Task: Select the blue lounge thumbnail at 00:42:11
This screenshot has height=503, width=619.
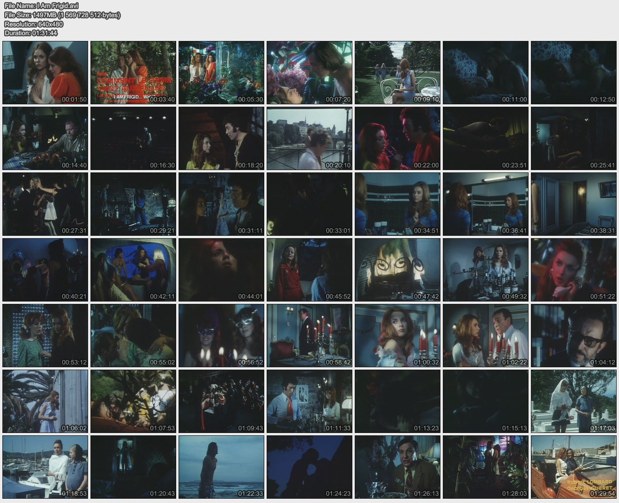Action: 133,270
